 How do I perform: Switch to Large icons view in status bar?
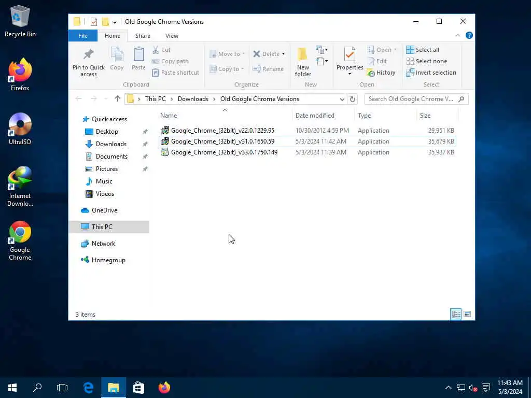pyautogui.click(x=467, y=314)
